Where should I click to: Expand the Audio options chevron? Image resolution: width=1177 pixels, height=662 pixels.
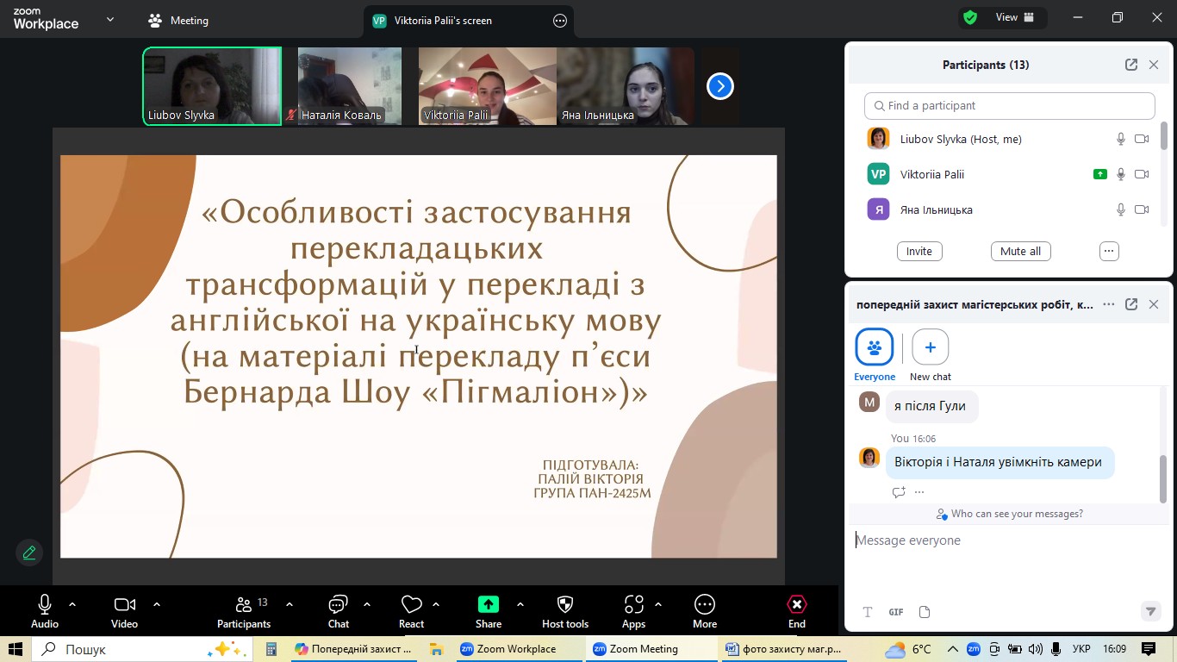[x=72, y=604]
